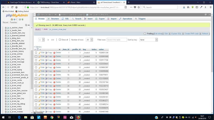
Task: Expand the jr_jrchat_room table tree node
Action: [x=6, y=64]
